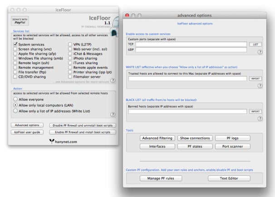Open Advanced filtering tool

(157, 138)
